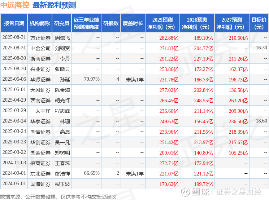Click analyst name 吴一凡
269x200 pixels.
62,142
